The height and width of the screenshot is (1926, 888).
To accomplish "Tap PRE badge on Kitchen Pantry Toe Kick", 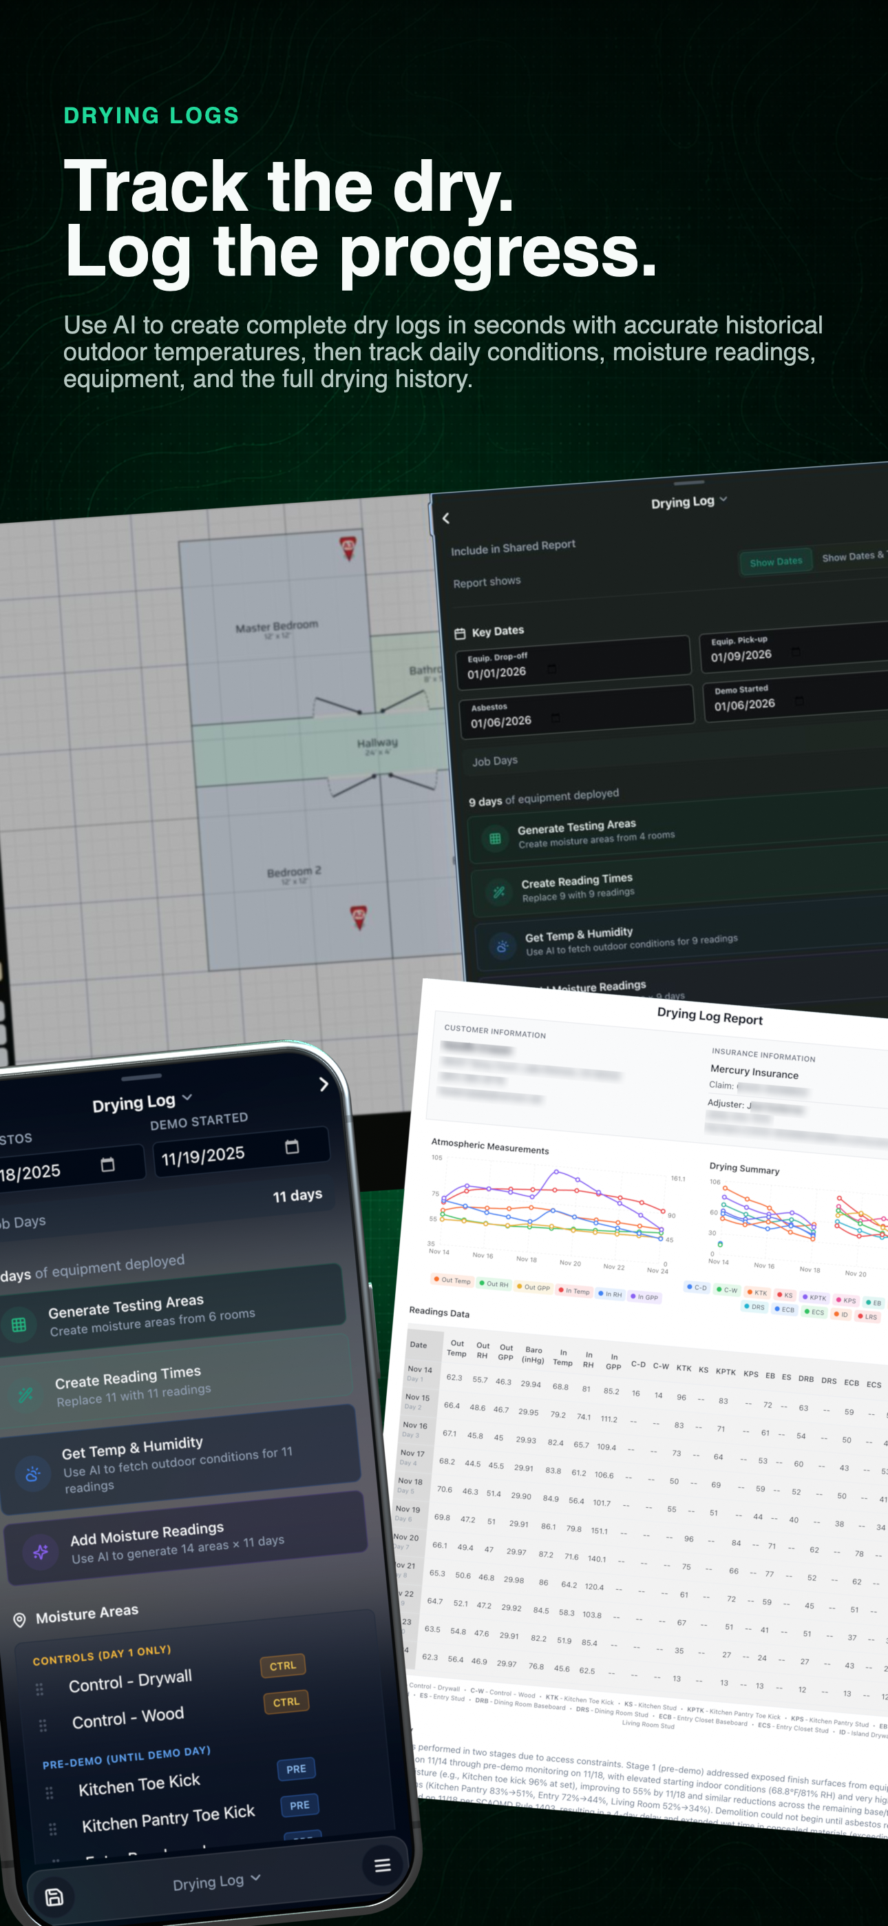I will click(x=299, y=1805).
